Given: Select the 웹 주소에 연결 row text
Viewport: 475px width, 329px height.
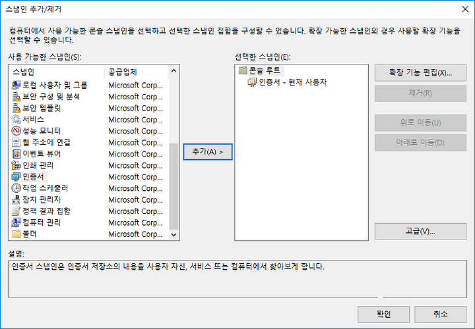Looking at the screenshot, I should pyautogui.click(x=47, y=142).
